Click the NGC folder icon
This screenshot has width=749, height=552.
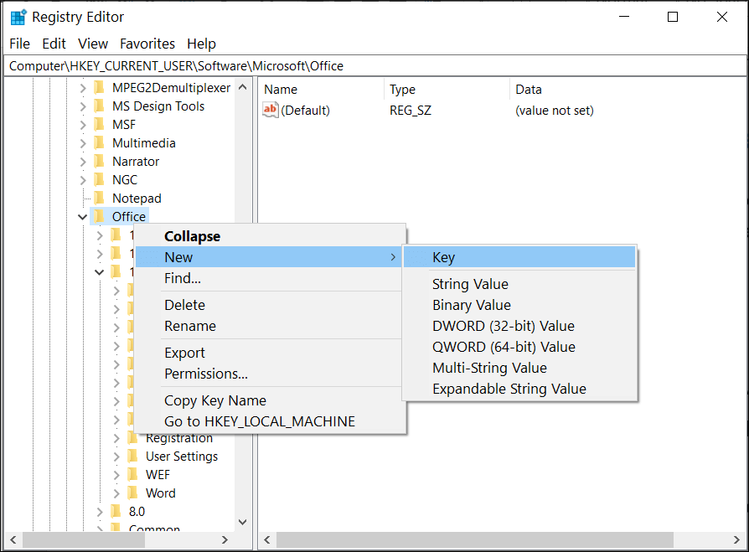[x=99, y=179]
